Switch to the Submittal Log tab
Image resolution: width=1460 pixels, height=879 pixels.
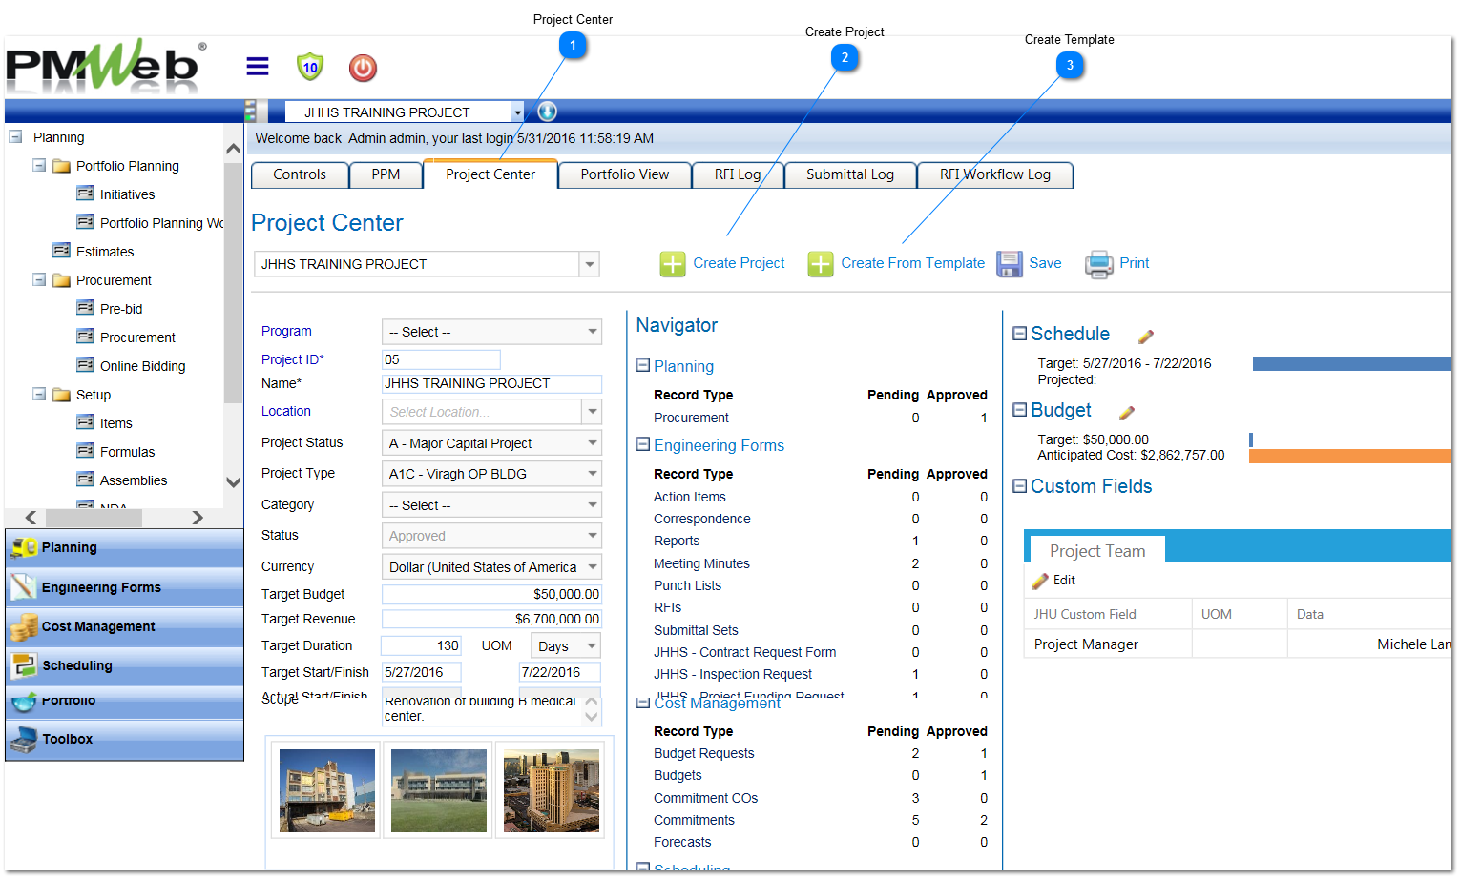coord(850,174)
